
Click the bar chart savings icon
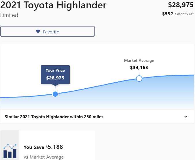coord(10,151)
